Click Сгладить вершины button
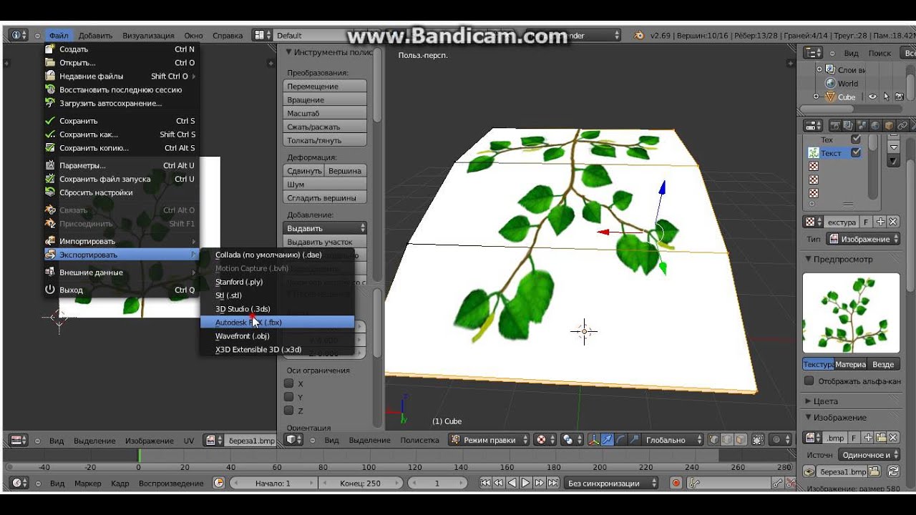 (x=326, y=197)
